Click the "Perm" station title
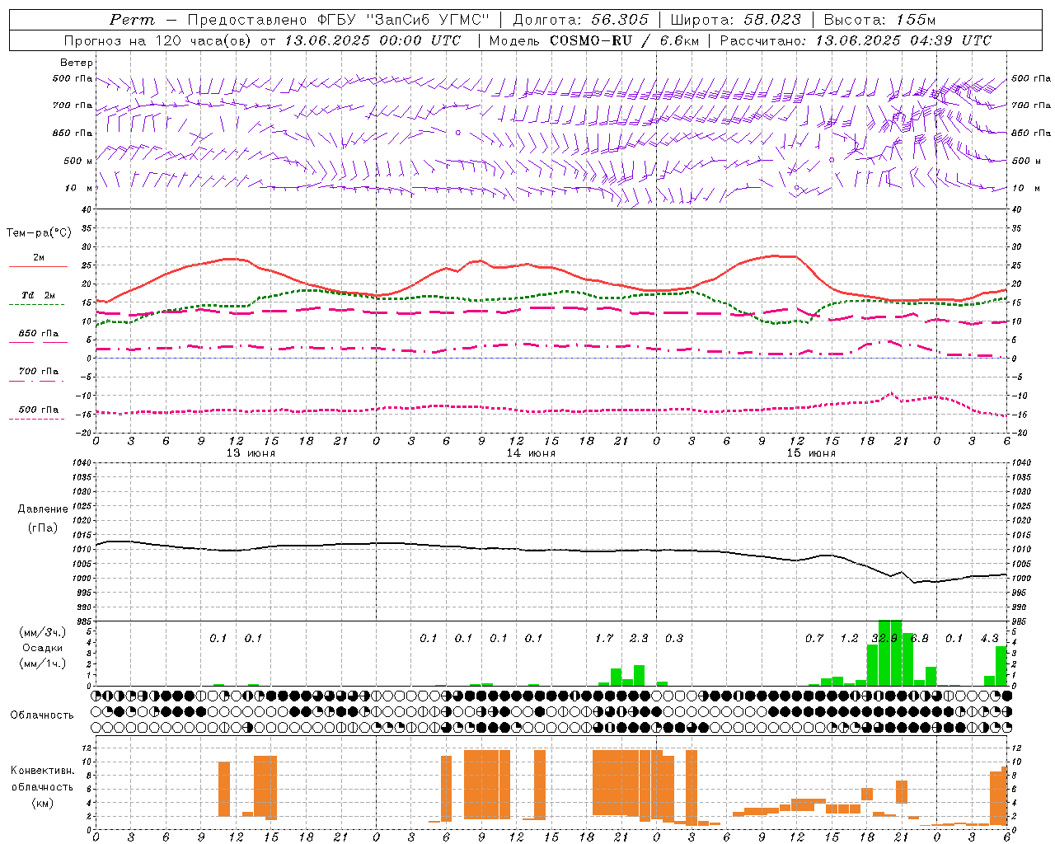This screenshot has height=844, width=1055. click(133, 20)
